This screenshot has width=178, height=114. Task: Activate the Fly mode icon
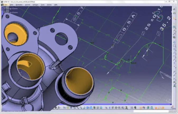tap(64, 108)
